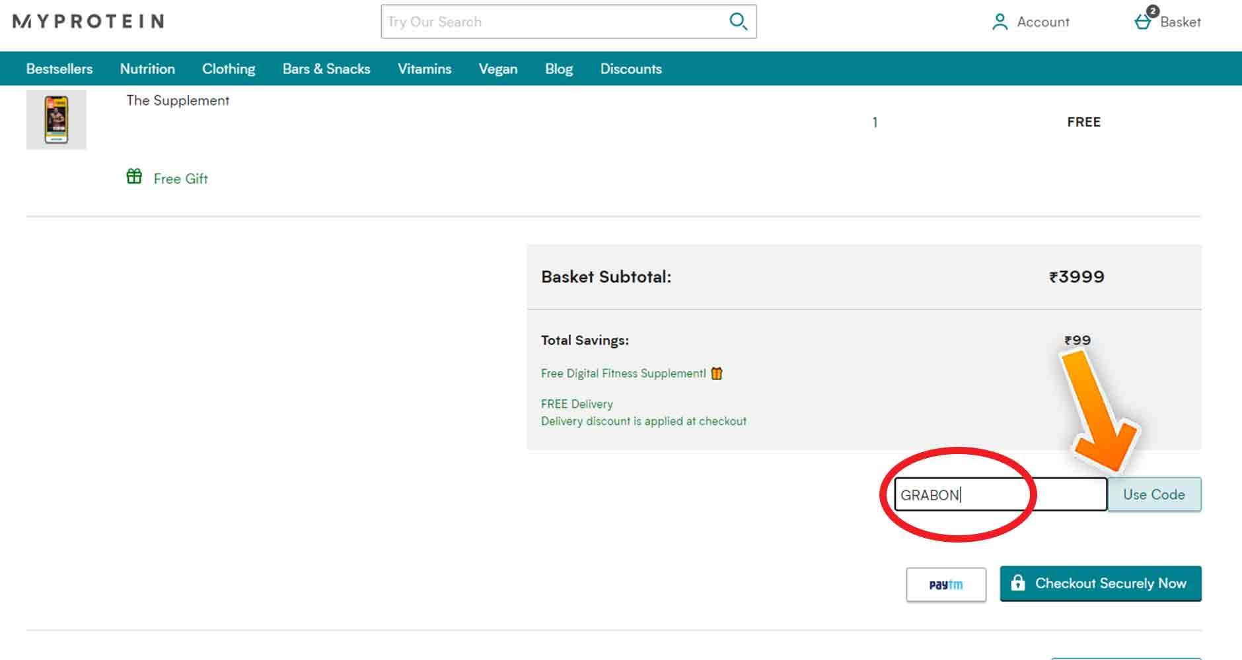Image resolution: width=1242 pixels, height=660 pixels.
Task: Click the lock icon on checkout button
Action: click(x=1018, y=583)
